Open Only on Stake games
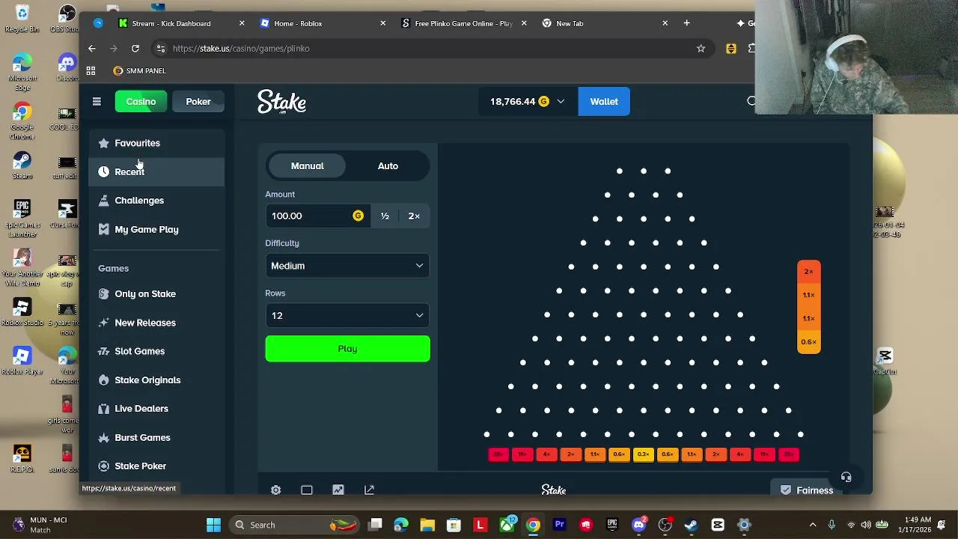The width and height of the screenshot is (958, 539). 156,293
